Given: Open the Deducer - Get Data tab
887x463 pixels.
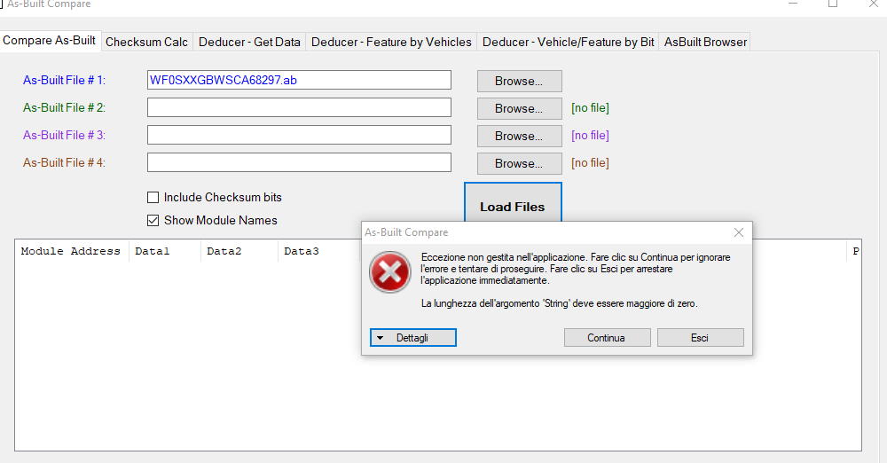Looking at the screenshot, I should (249, 42).
